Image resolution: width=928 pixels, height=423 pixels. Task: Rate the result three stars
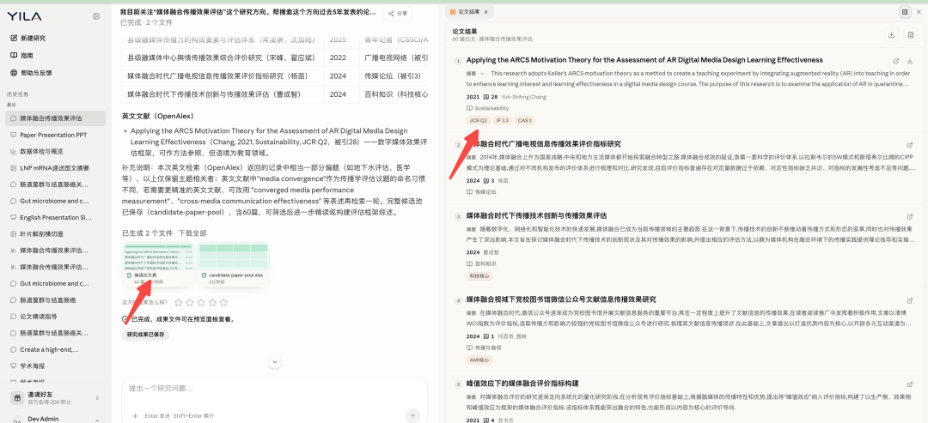(201, 303)
